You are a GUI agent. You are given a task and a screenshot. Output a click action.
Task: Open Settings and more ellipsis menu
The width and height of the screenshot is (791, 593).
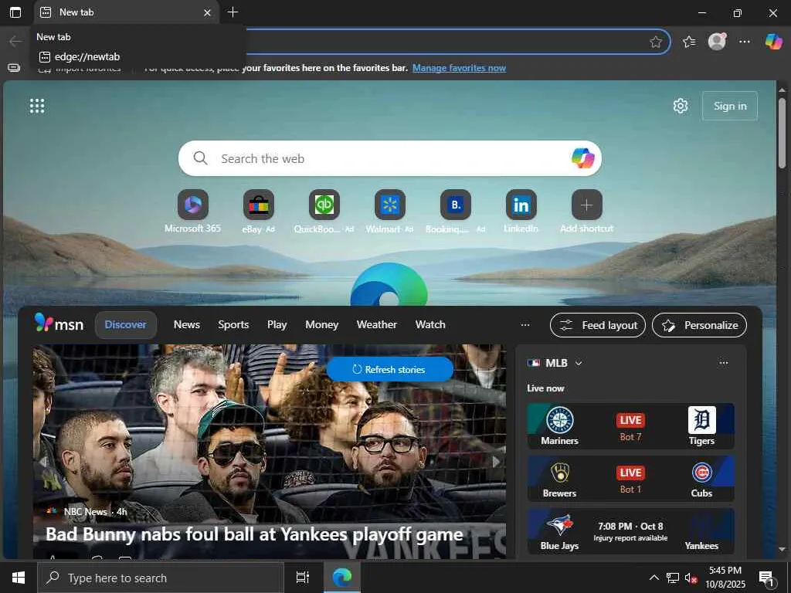pyautogui.click(x=745, y=42)
